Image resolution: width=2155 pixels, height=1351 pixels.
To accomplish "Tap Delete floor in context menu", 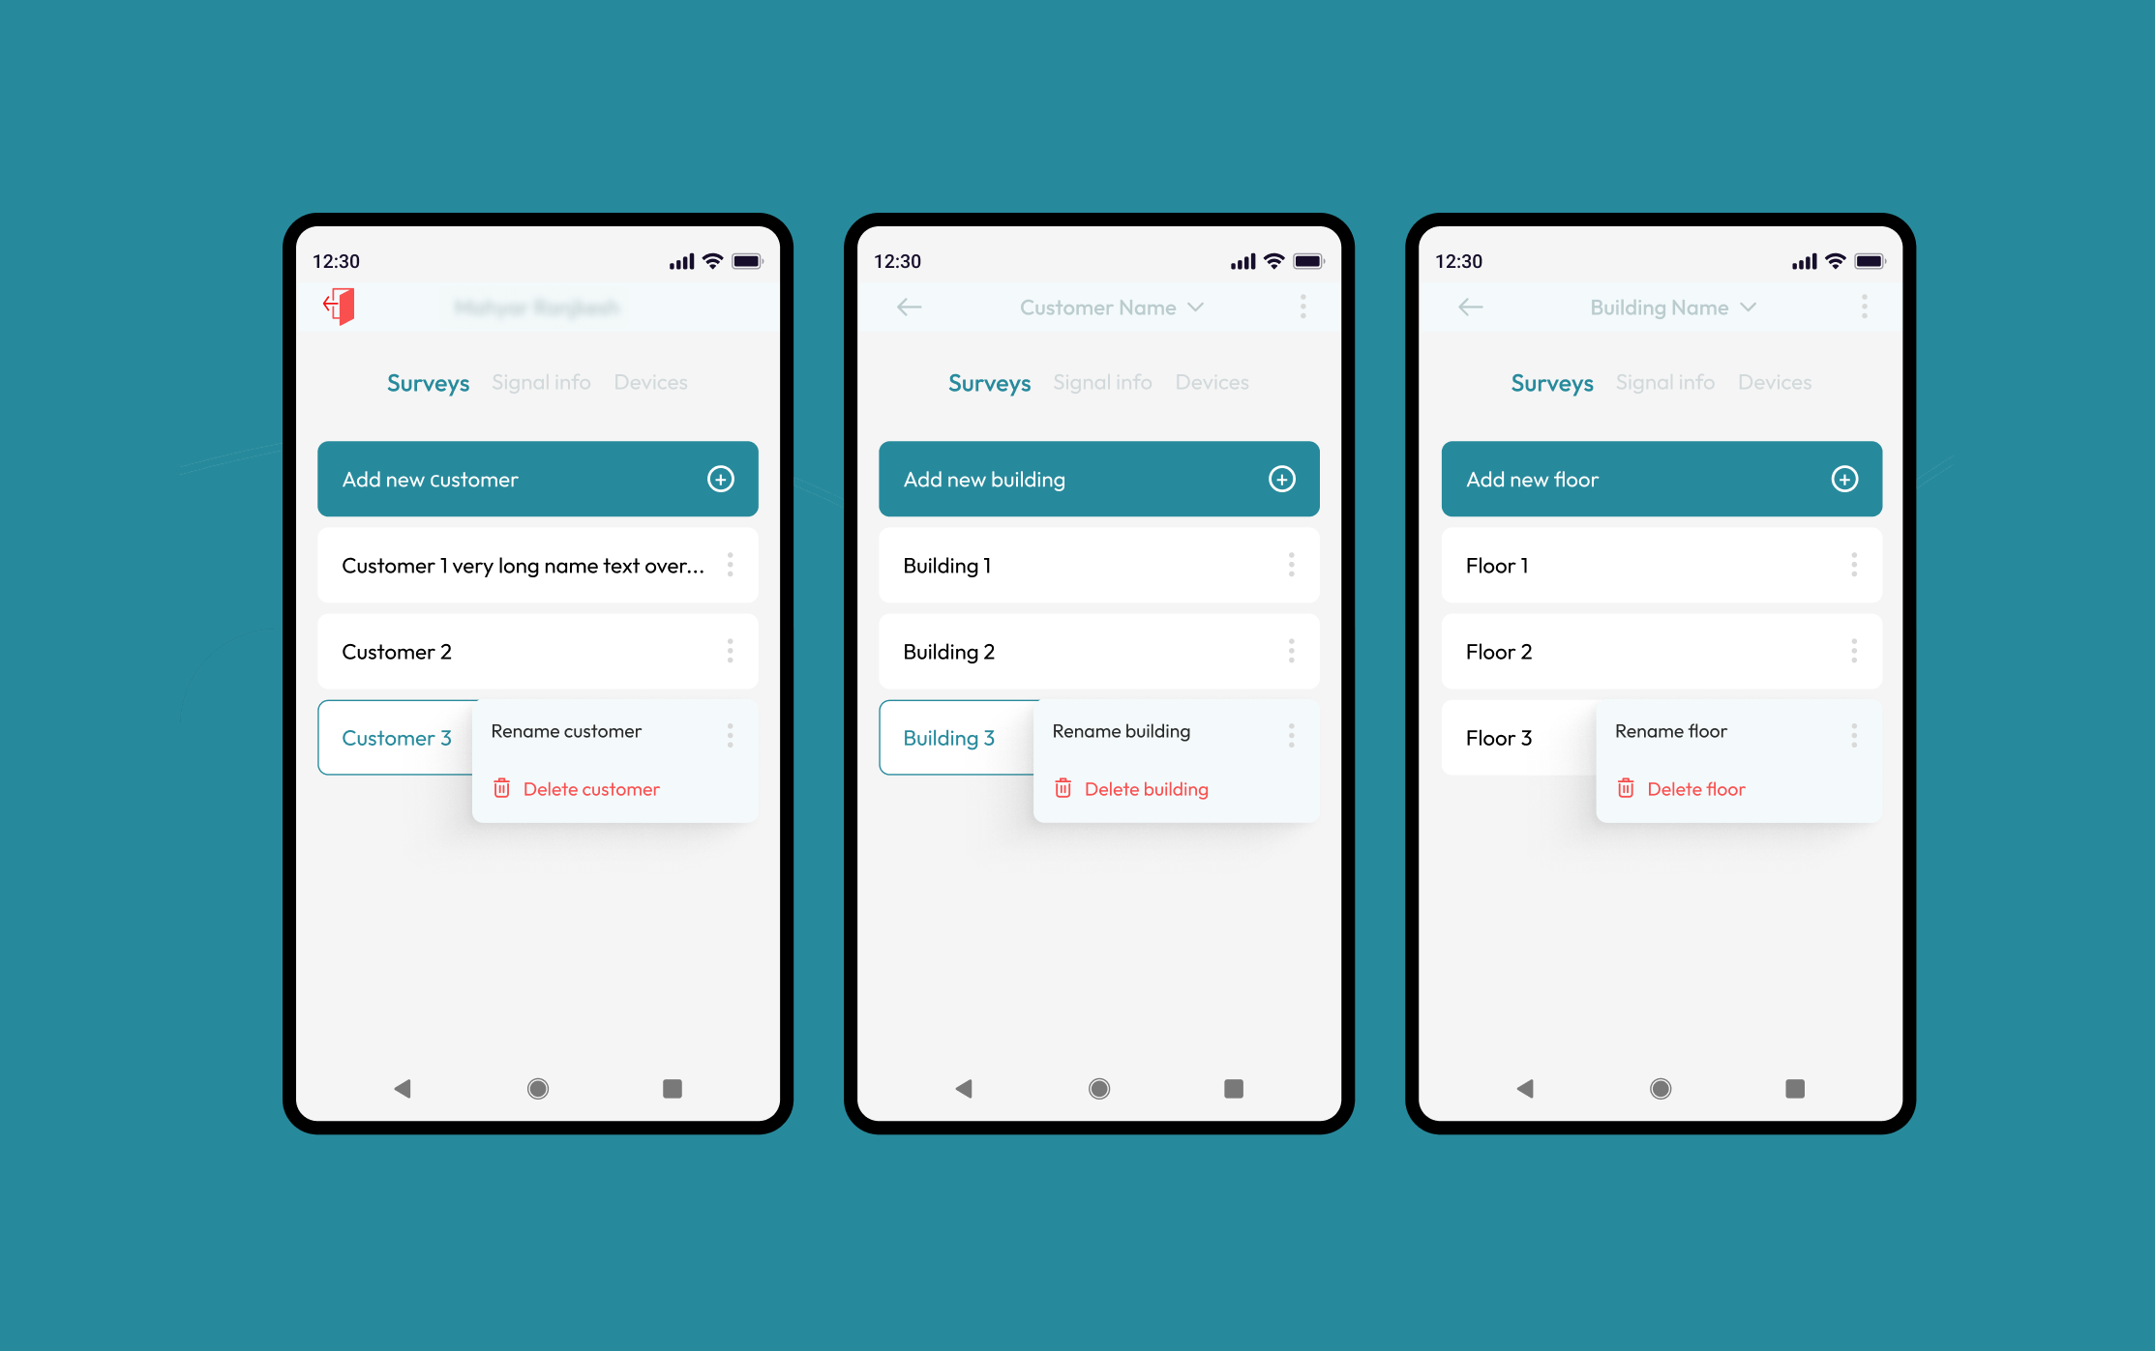I will pyautogui.click(x=1697, y=787).
